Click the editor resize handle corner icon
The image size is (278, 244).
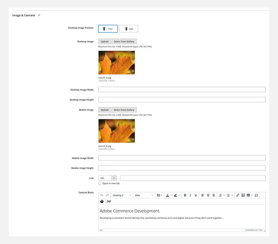point(264,230)
